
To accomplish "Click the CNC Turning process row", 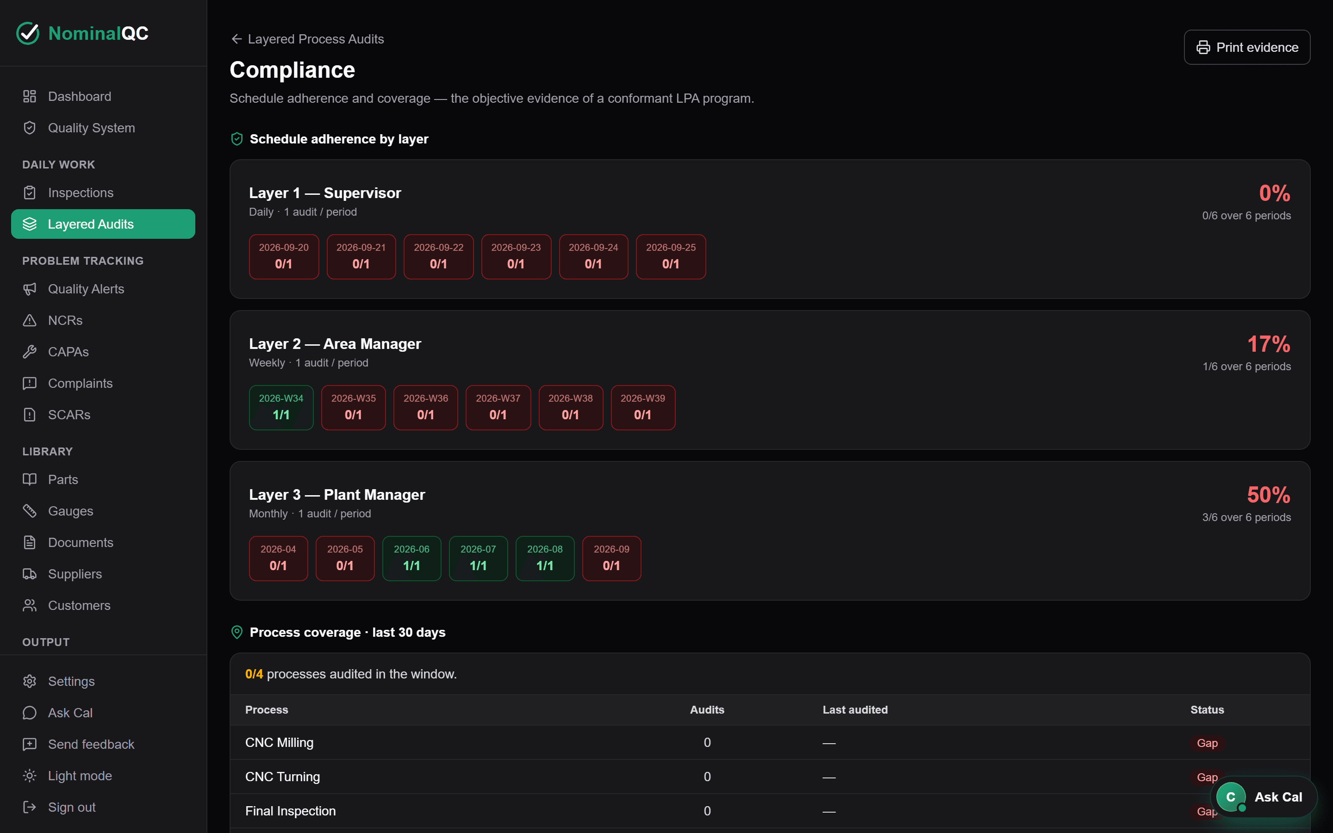I will [770, 777].
